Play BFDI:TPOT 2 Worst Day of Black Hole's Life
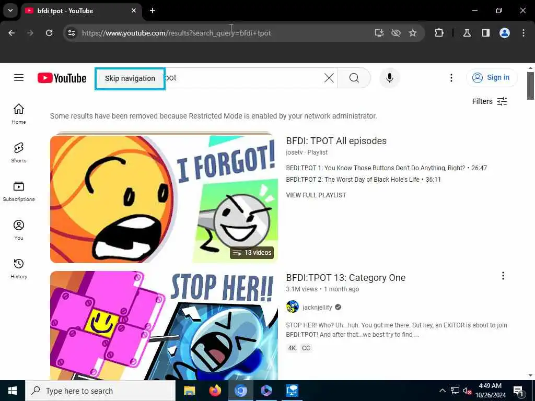The width and height of the screenshot is (535, 401). 363,180
